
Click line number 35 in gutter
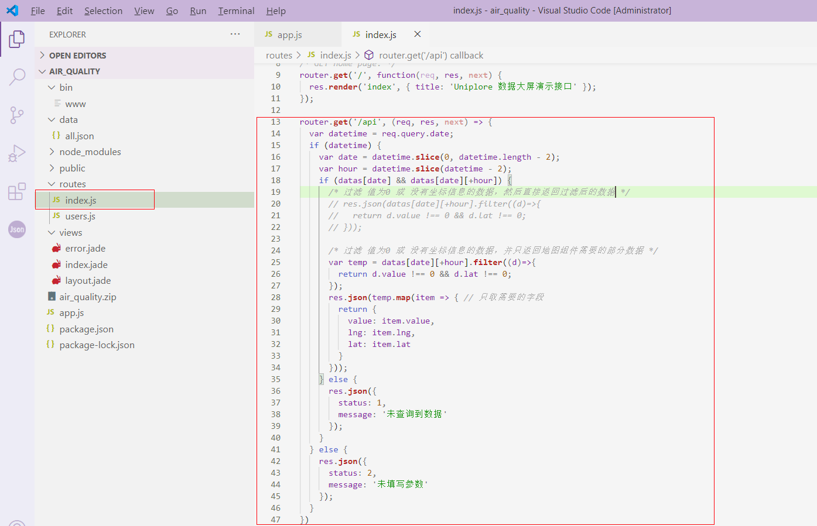276,379
